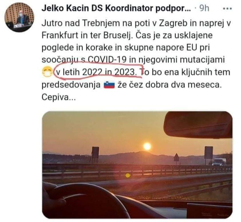Click the right roadside billboard in the photo

tap(209, 153)
